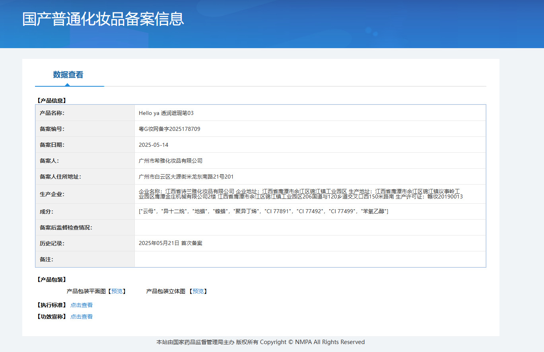This screenshot has width=544, height=352.
Task: Click the 历史记录 row label
Action: tap(52, 243)
